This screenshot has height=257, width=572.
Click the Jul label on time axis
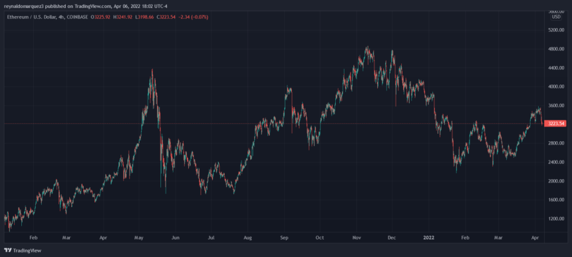(211, 237)
